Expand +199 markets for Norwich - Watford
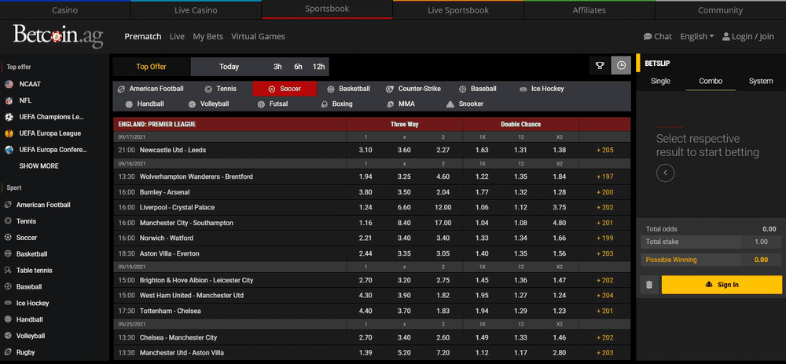This screenshot has width=786, height=364. [604, 238]
